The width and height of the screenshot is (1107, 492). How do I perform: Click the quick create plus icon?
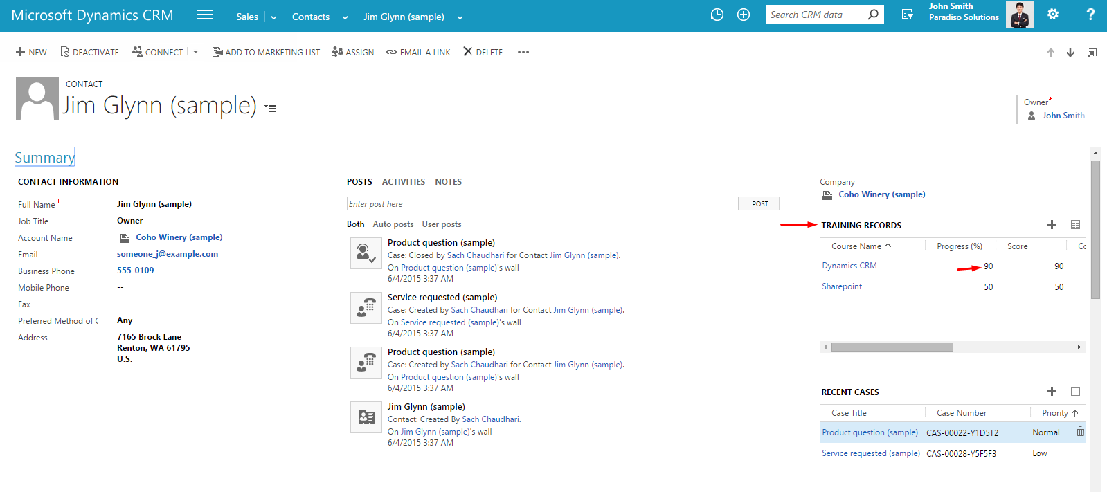pyautogui.click(x=744, y=15)
